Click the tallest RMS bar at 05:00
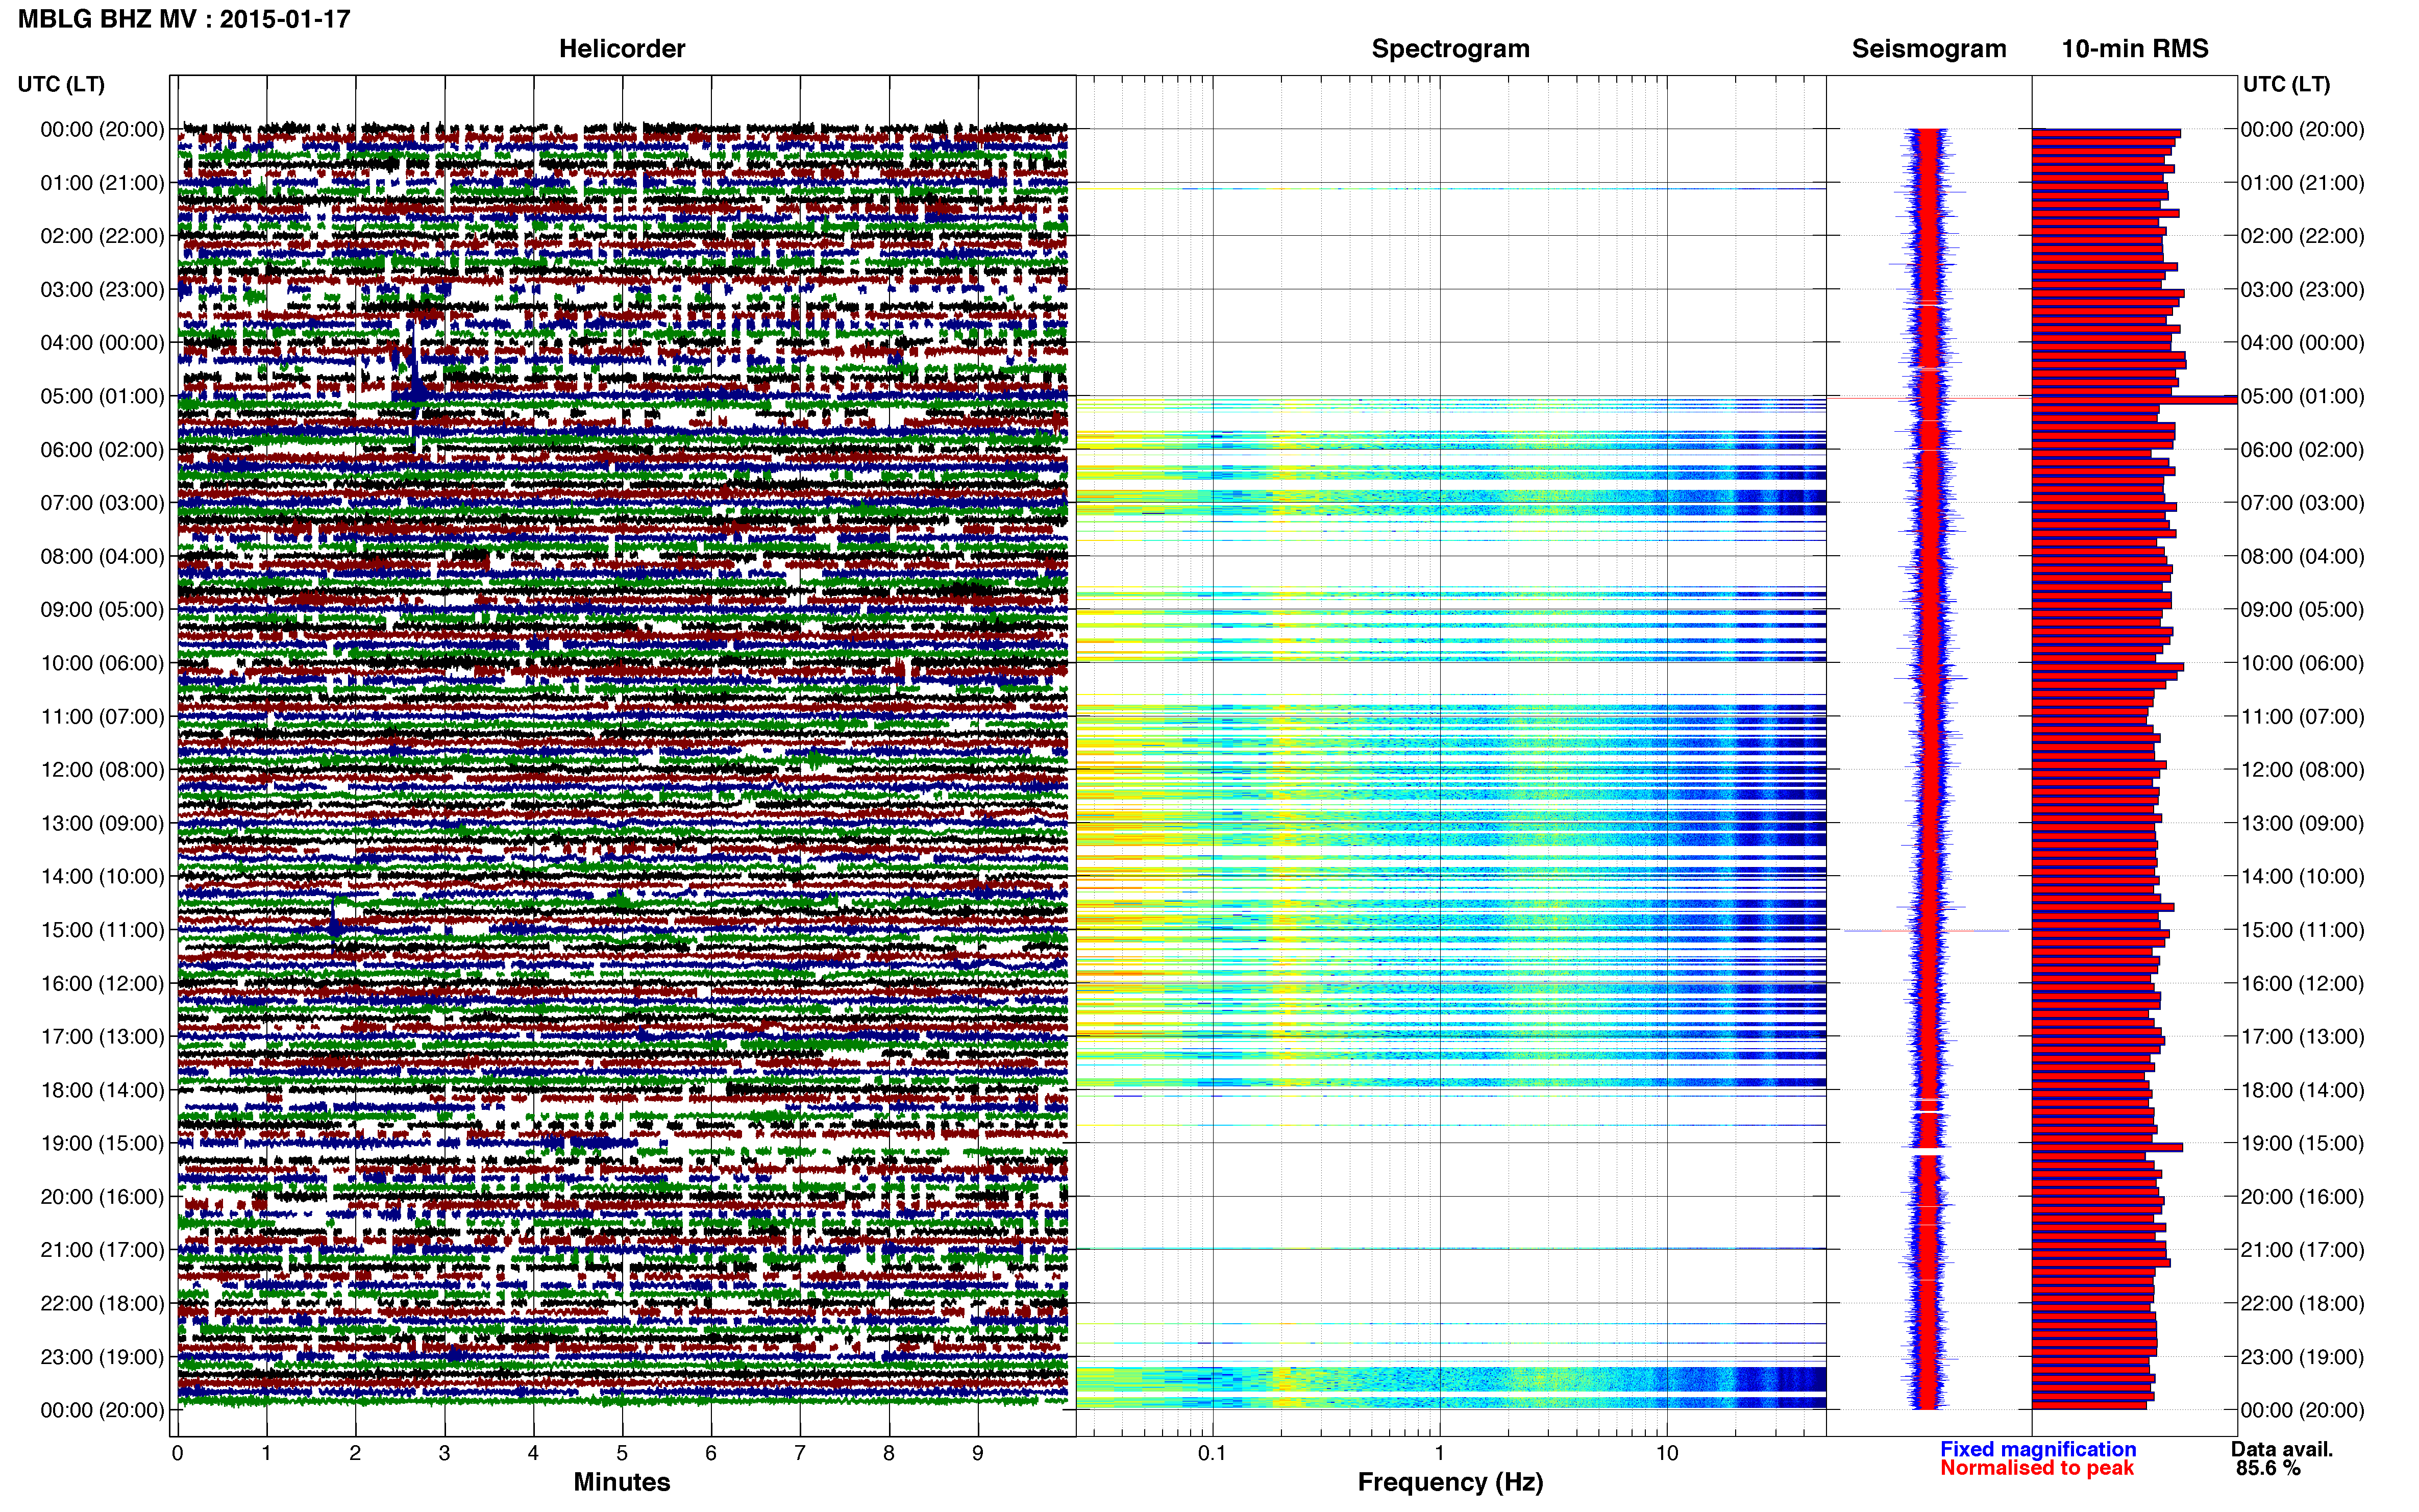Image resolution: width=2419 pixels, height=1512 pixels. [x=2134, y=400]
